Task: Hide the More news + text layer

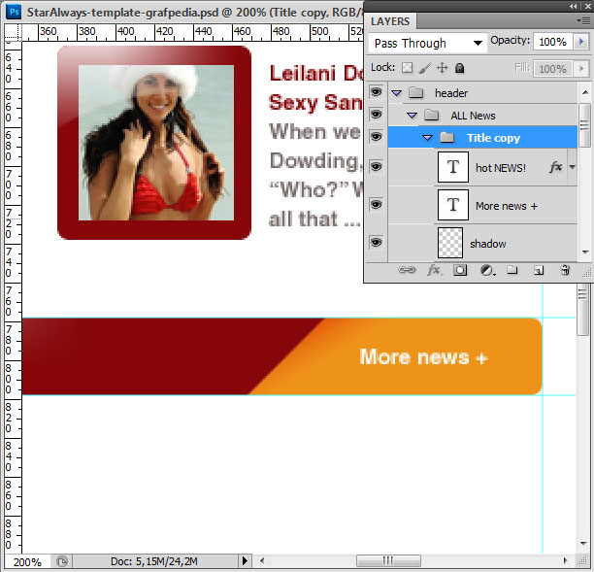Action: point(376,205)
